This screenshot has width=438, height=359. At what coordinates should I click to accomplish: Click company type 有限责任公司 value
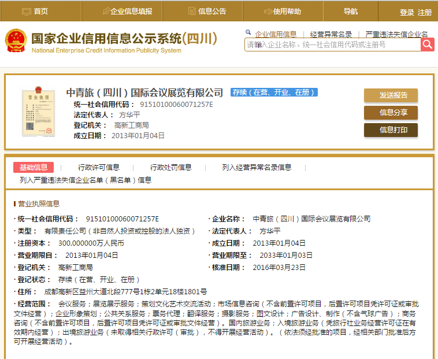[120, 231]
